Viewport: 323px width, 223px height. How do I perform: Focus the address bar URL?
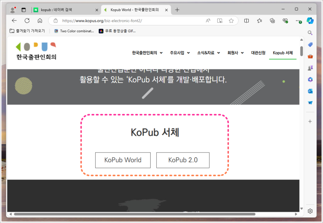point(102,21)
